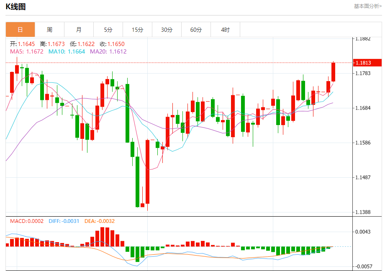Switch to the 月 monthly tab

coord(79,30)
